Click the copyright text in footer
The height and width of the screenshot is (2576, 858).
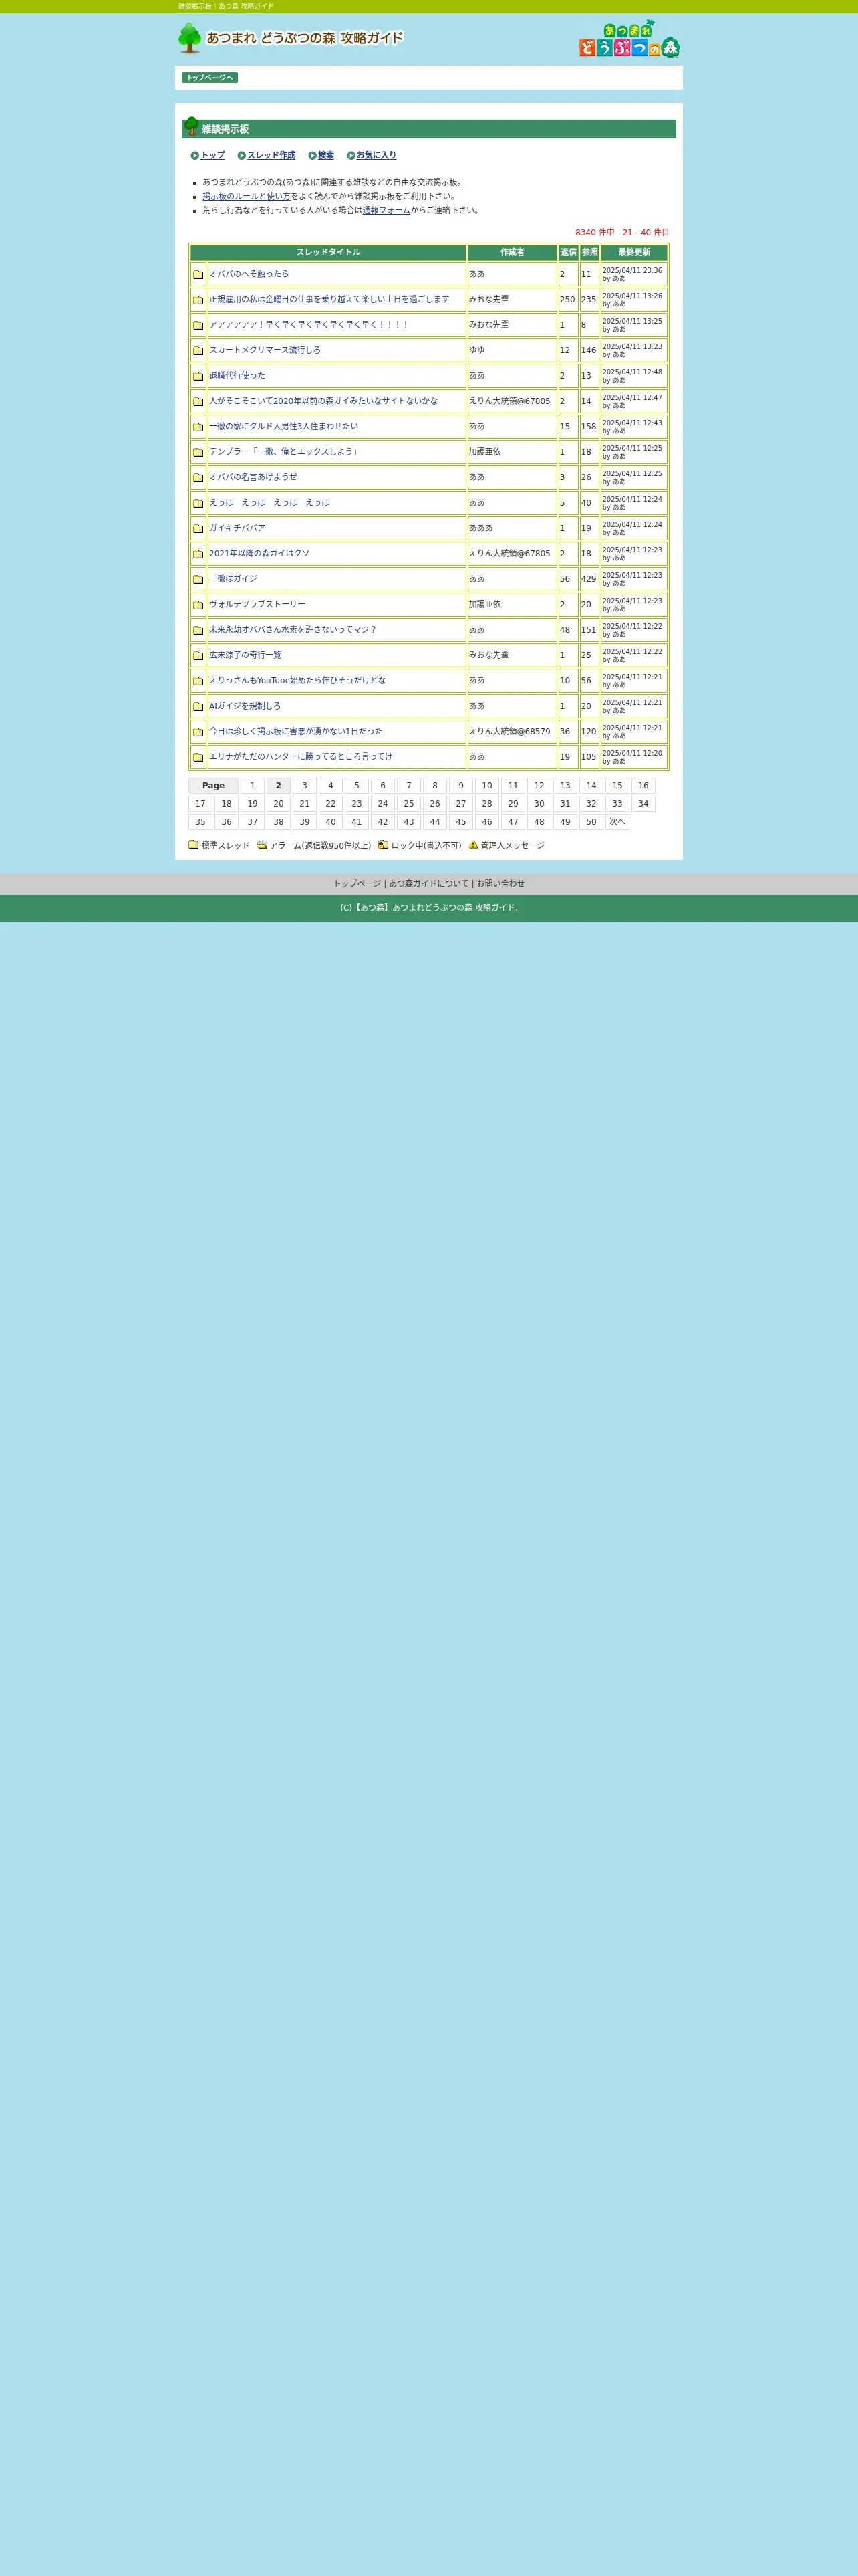tap(428, 908)
